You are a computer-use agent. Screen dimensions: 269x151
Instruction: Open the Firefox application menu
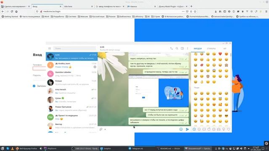[x=266, y=11]
